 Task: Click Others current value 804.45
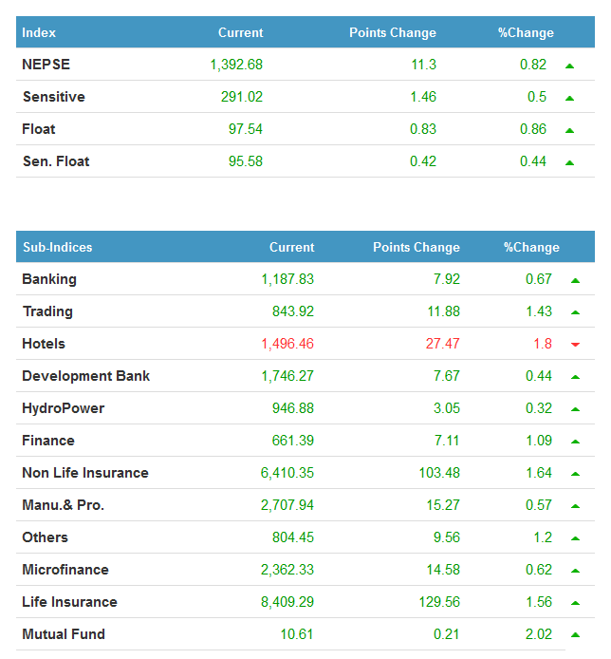click(x=293, y=537)
